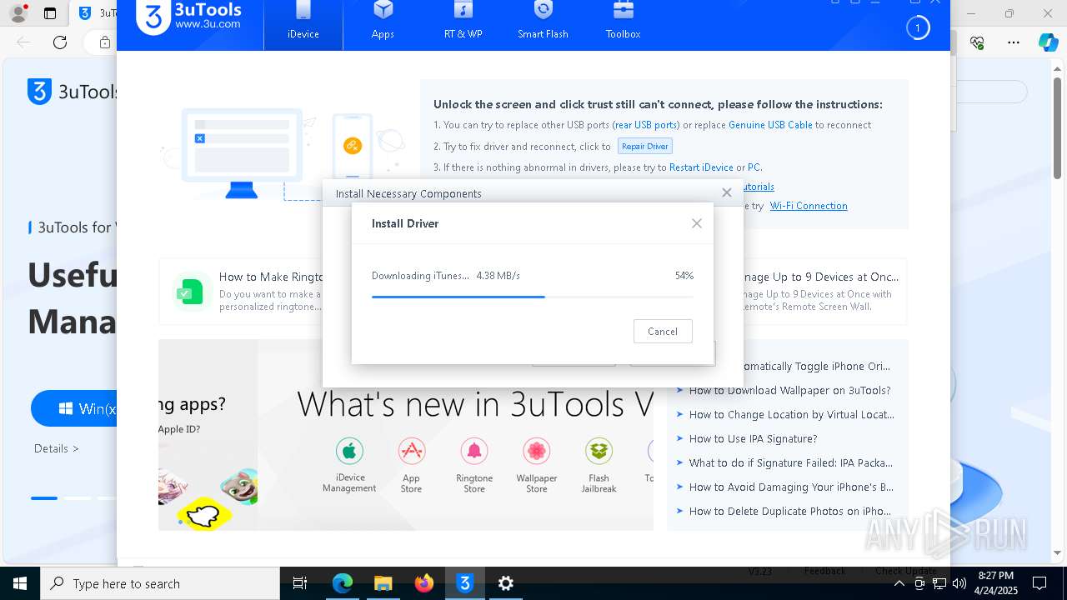The height and width of the screenshot is (600, 1067).
Task: Open Firefox from the taskbar
Action: (424, 583)
